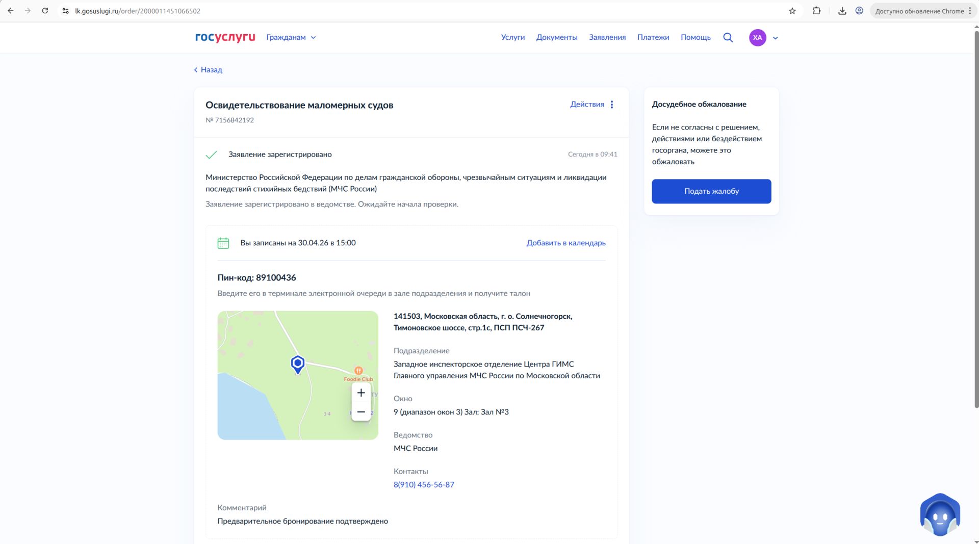Click the Досудебное обжалование heading
This screenshot has width=979, height=544.
699,104
